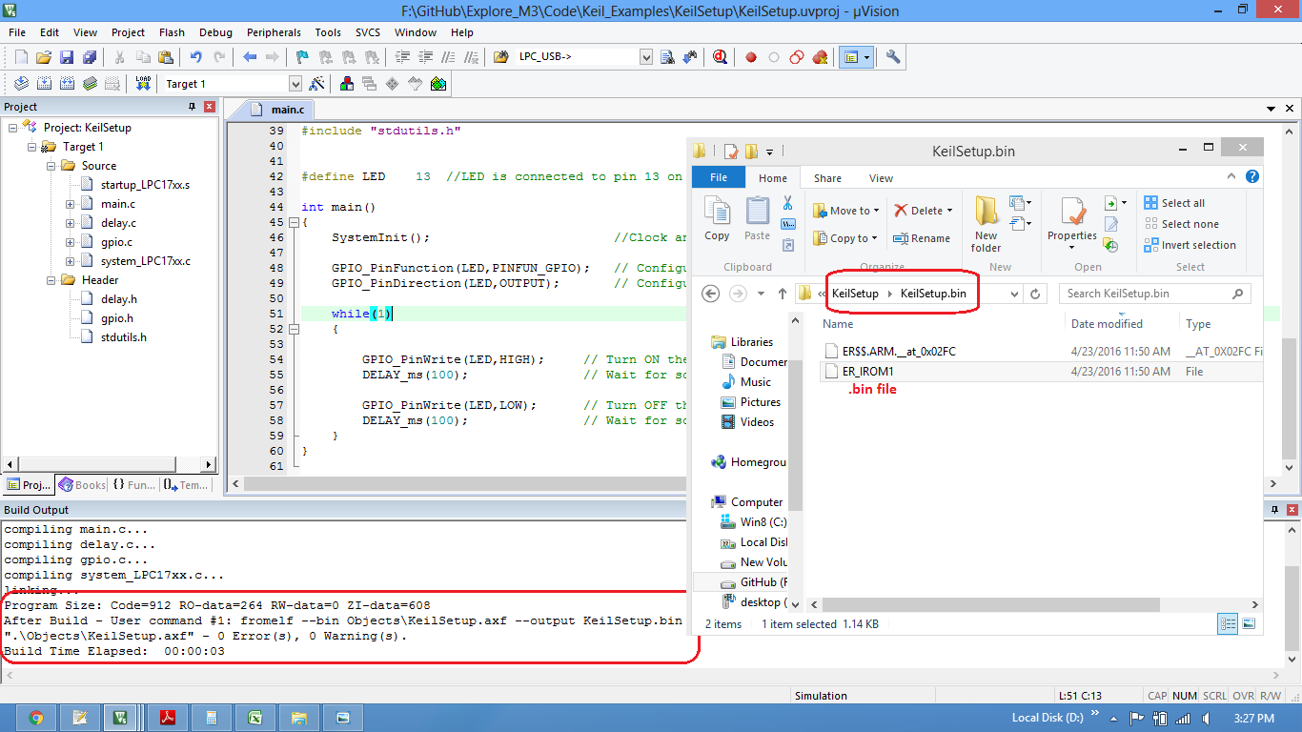Click the Rebuild all target files icon
Screen dimensions: 1302x732
[67, 84]
